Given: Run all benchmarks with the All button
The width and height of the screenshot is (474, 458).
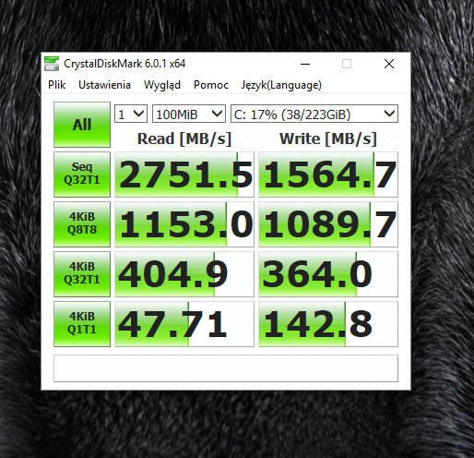Looking at the screenshot, I should pos(82,125).
